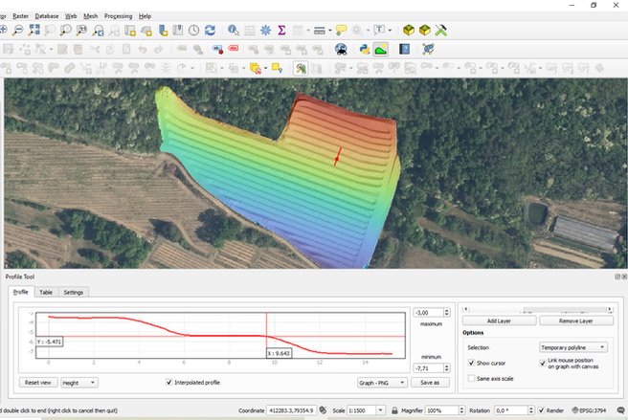Open the Temporary polyline selection dropdown

(573, 347)
